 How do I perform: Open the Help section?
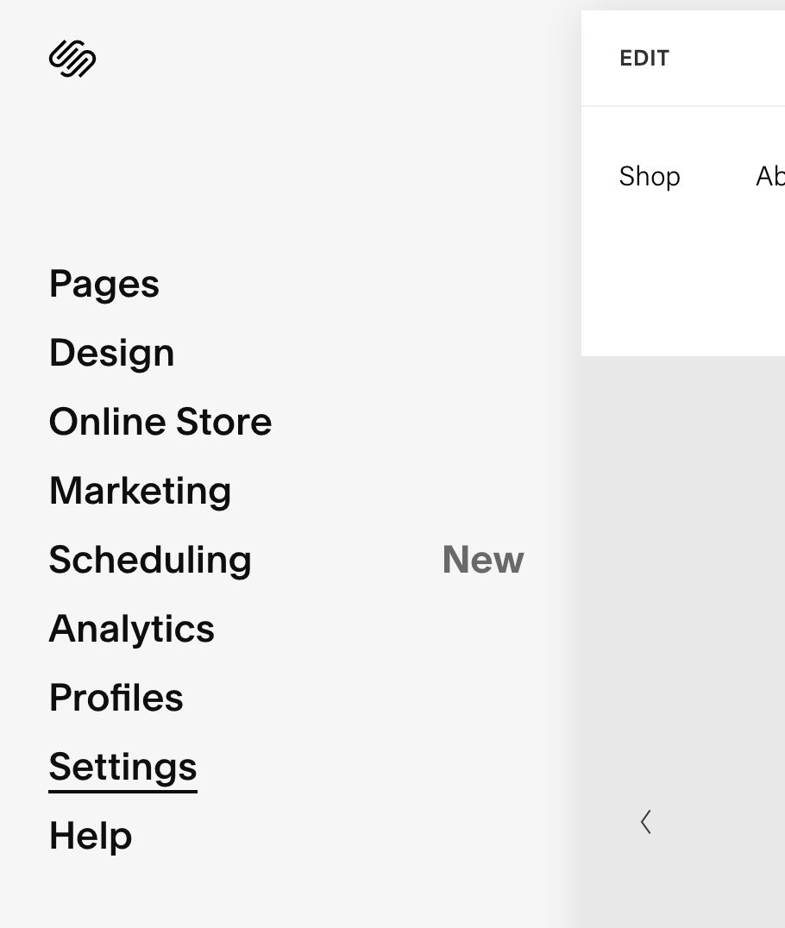click(x=90, y=834)
